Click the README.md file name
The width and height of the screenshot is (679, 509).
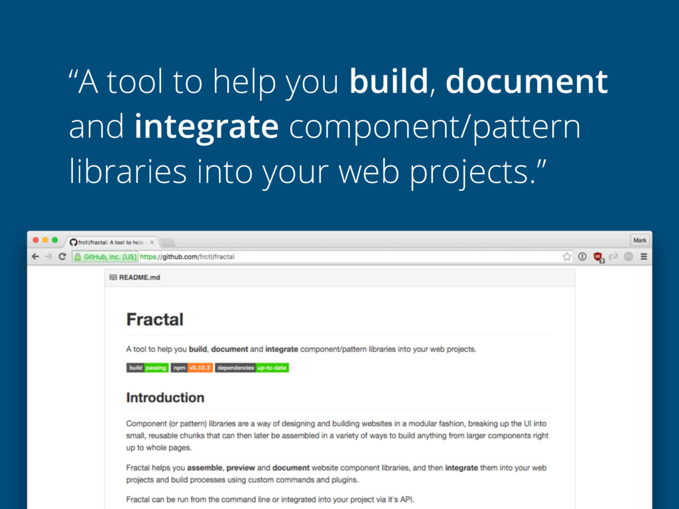coord(139,278)
